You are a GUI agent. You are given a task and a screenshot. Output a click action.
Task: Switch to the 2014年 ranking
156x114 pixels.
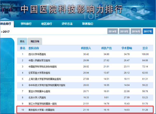[x=113, y=31]
